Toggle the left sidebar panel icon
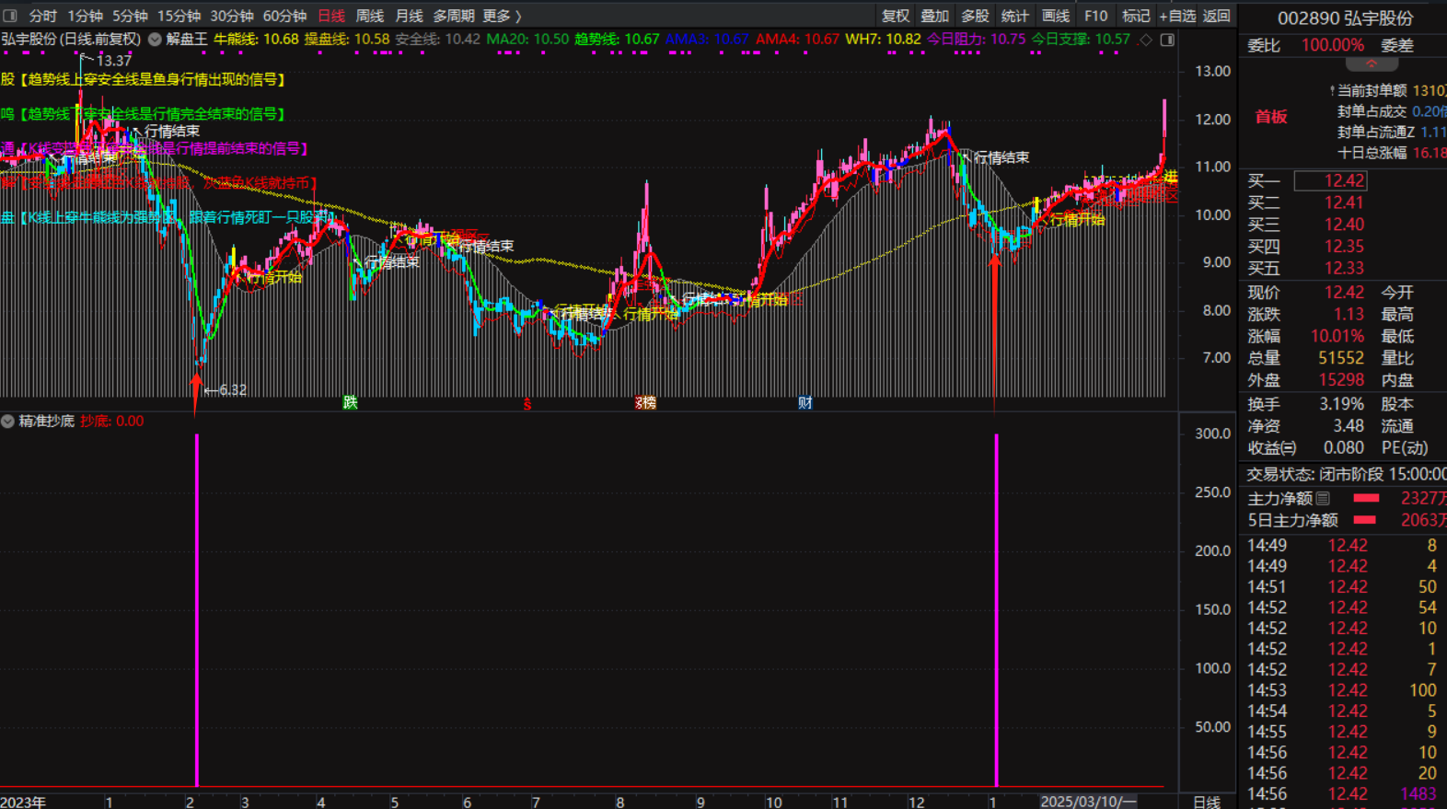This screenshot has width=1447, height=809. pos(10,16)
